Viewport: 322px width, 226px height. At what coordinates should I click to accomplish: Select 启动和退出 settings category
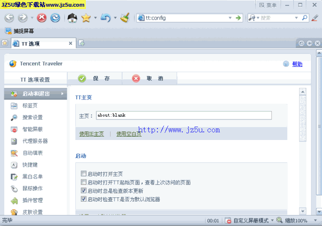(35, 94)
